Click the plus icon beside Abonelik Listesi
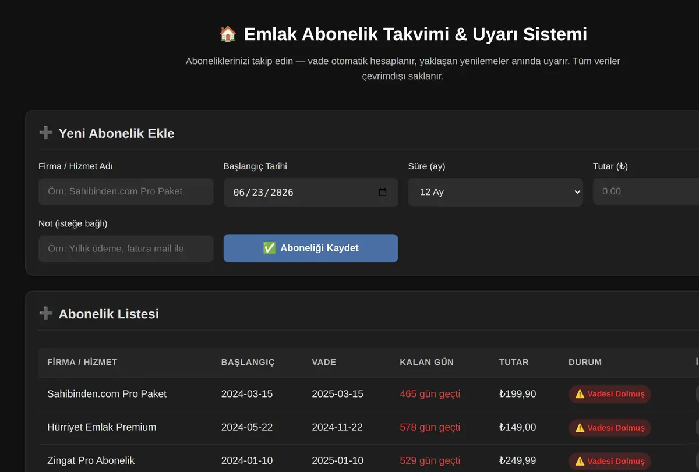This screenshot has height=472, width=699. [x=45, y=314]
